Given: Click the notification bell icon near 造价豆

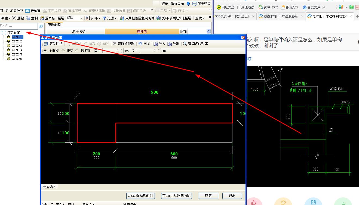Looking at the screenshot, I should point(188,4).
